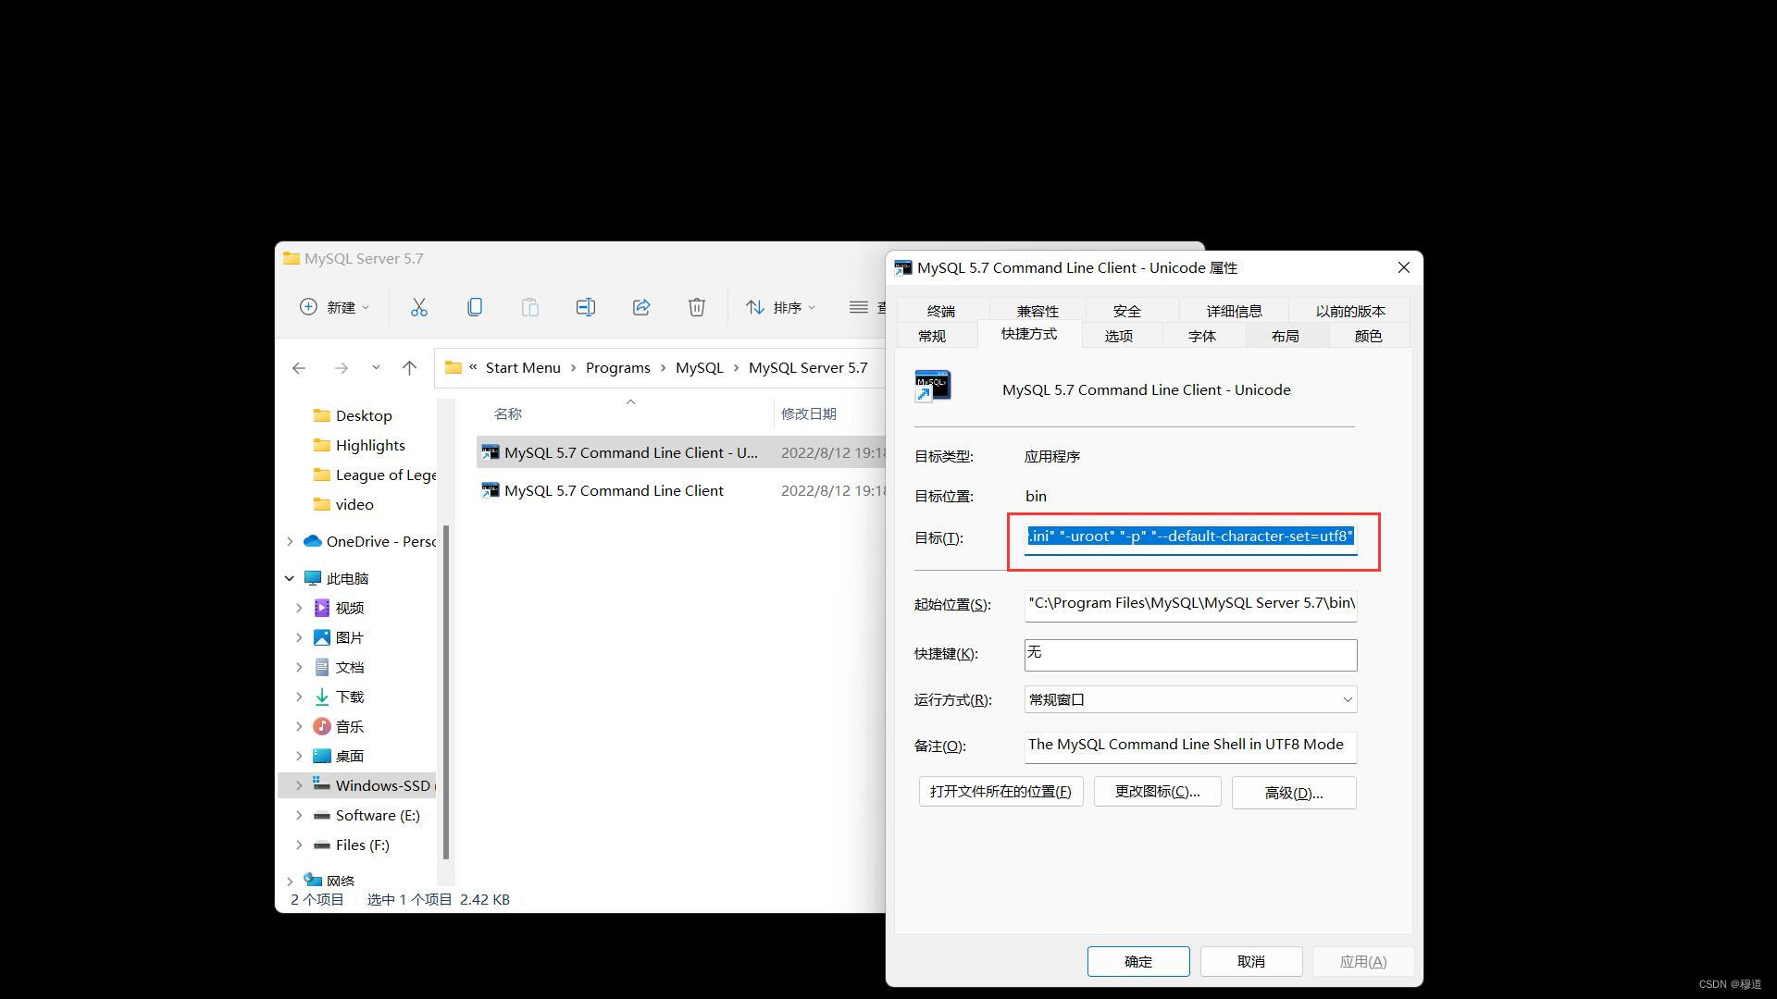Click the back navigation arrow
The height and width of the screenshot is (999, 1777).
tap(298, 368)
